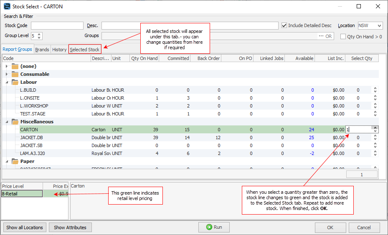Collapse the Labour group tree node

7,82
